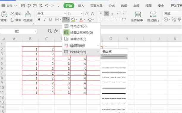Click the increase indent icon
182x113 pixels.
click(125, 14)
